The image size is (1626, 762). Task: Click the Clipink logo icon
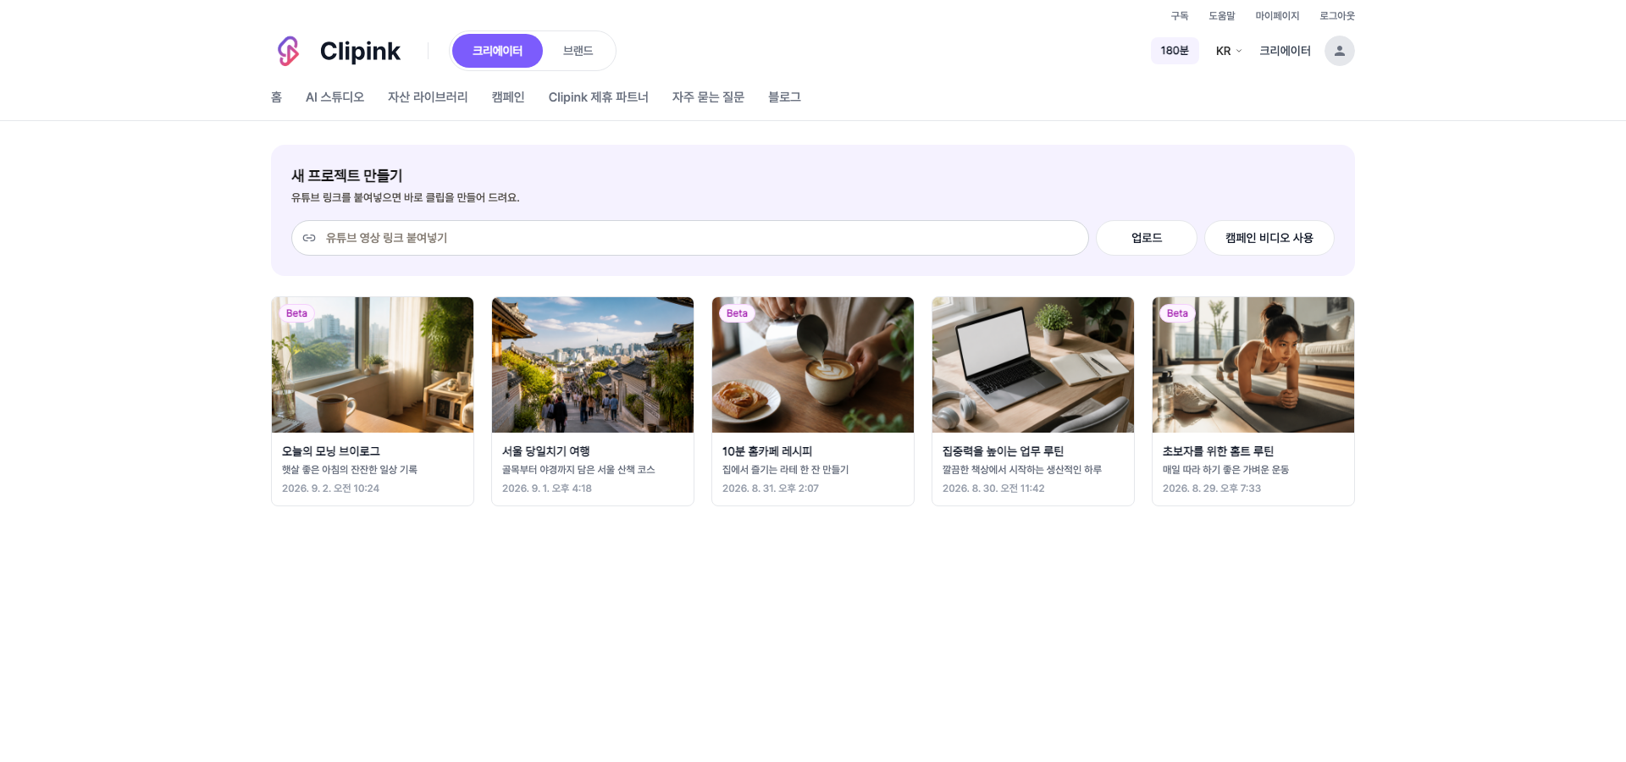click(x=288, y=51)
